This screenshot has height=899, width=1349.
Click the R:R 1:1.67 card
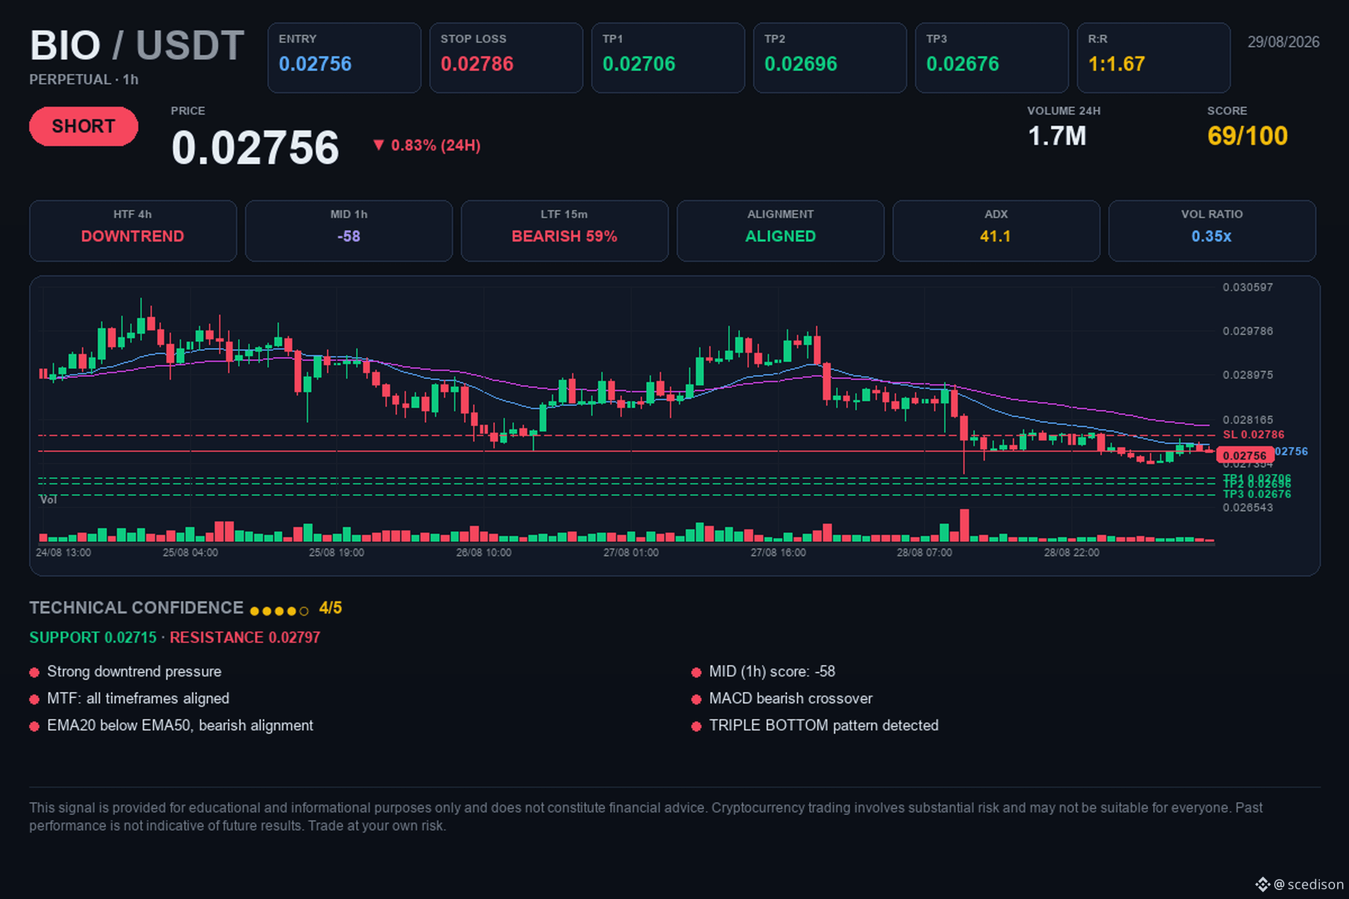[x=1153, y=58]
